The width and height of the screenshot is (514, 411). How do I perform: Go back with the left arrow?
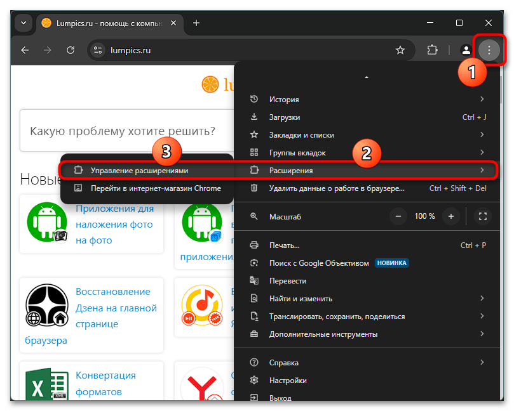click(25, 50)
